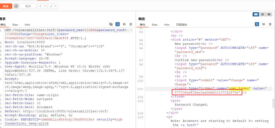Click the orange 发送 (Send) button
The height and width of the screenshot is (128, 275).
tap(6, 6)
